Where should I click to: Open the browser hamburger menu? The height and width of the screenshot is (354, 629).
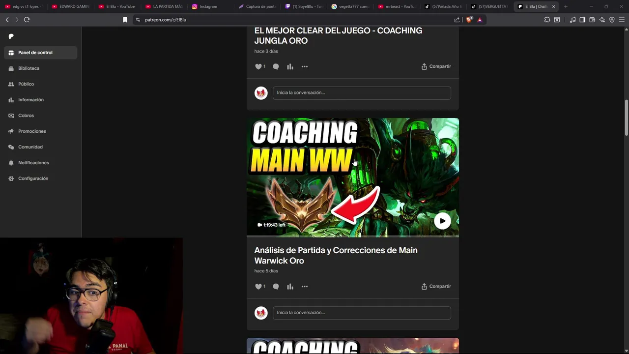tap(622, 20)
